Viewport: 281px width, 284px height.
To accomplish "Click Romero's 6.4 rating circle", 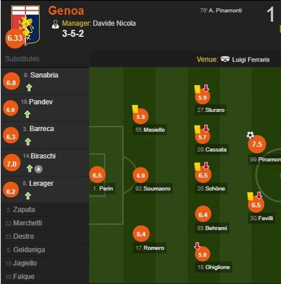I will [x=141, y=234].
